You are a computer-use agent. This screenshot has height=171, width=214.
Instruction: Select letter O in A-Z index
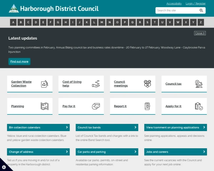coord(117,22)
